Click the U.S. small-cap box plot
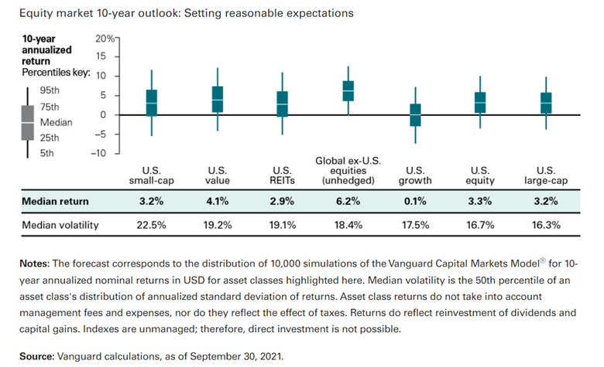Viewport: 604px width, 367px height. pos(152,103)
